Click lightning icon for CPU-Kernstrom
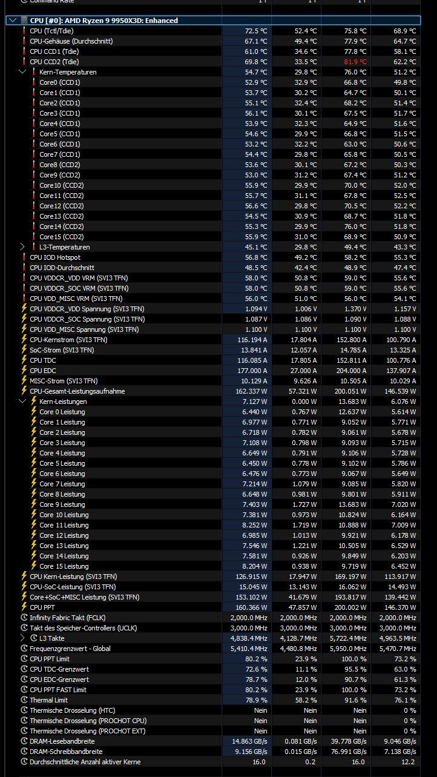Viewport: 437px width, 777px height. coord(24,340)
